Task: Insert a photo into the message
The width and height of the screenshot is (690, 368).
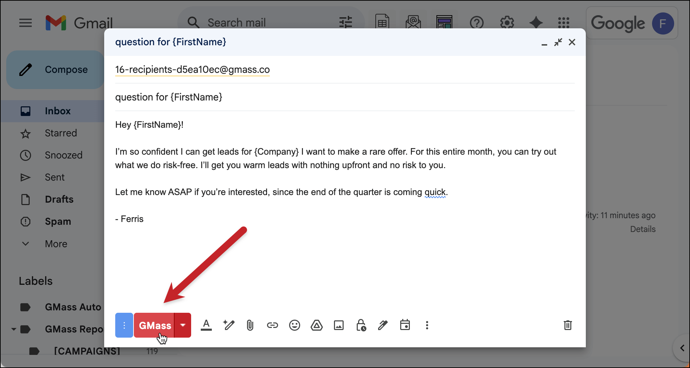Action: click(x=338, y=325)
